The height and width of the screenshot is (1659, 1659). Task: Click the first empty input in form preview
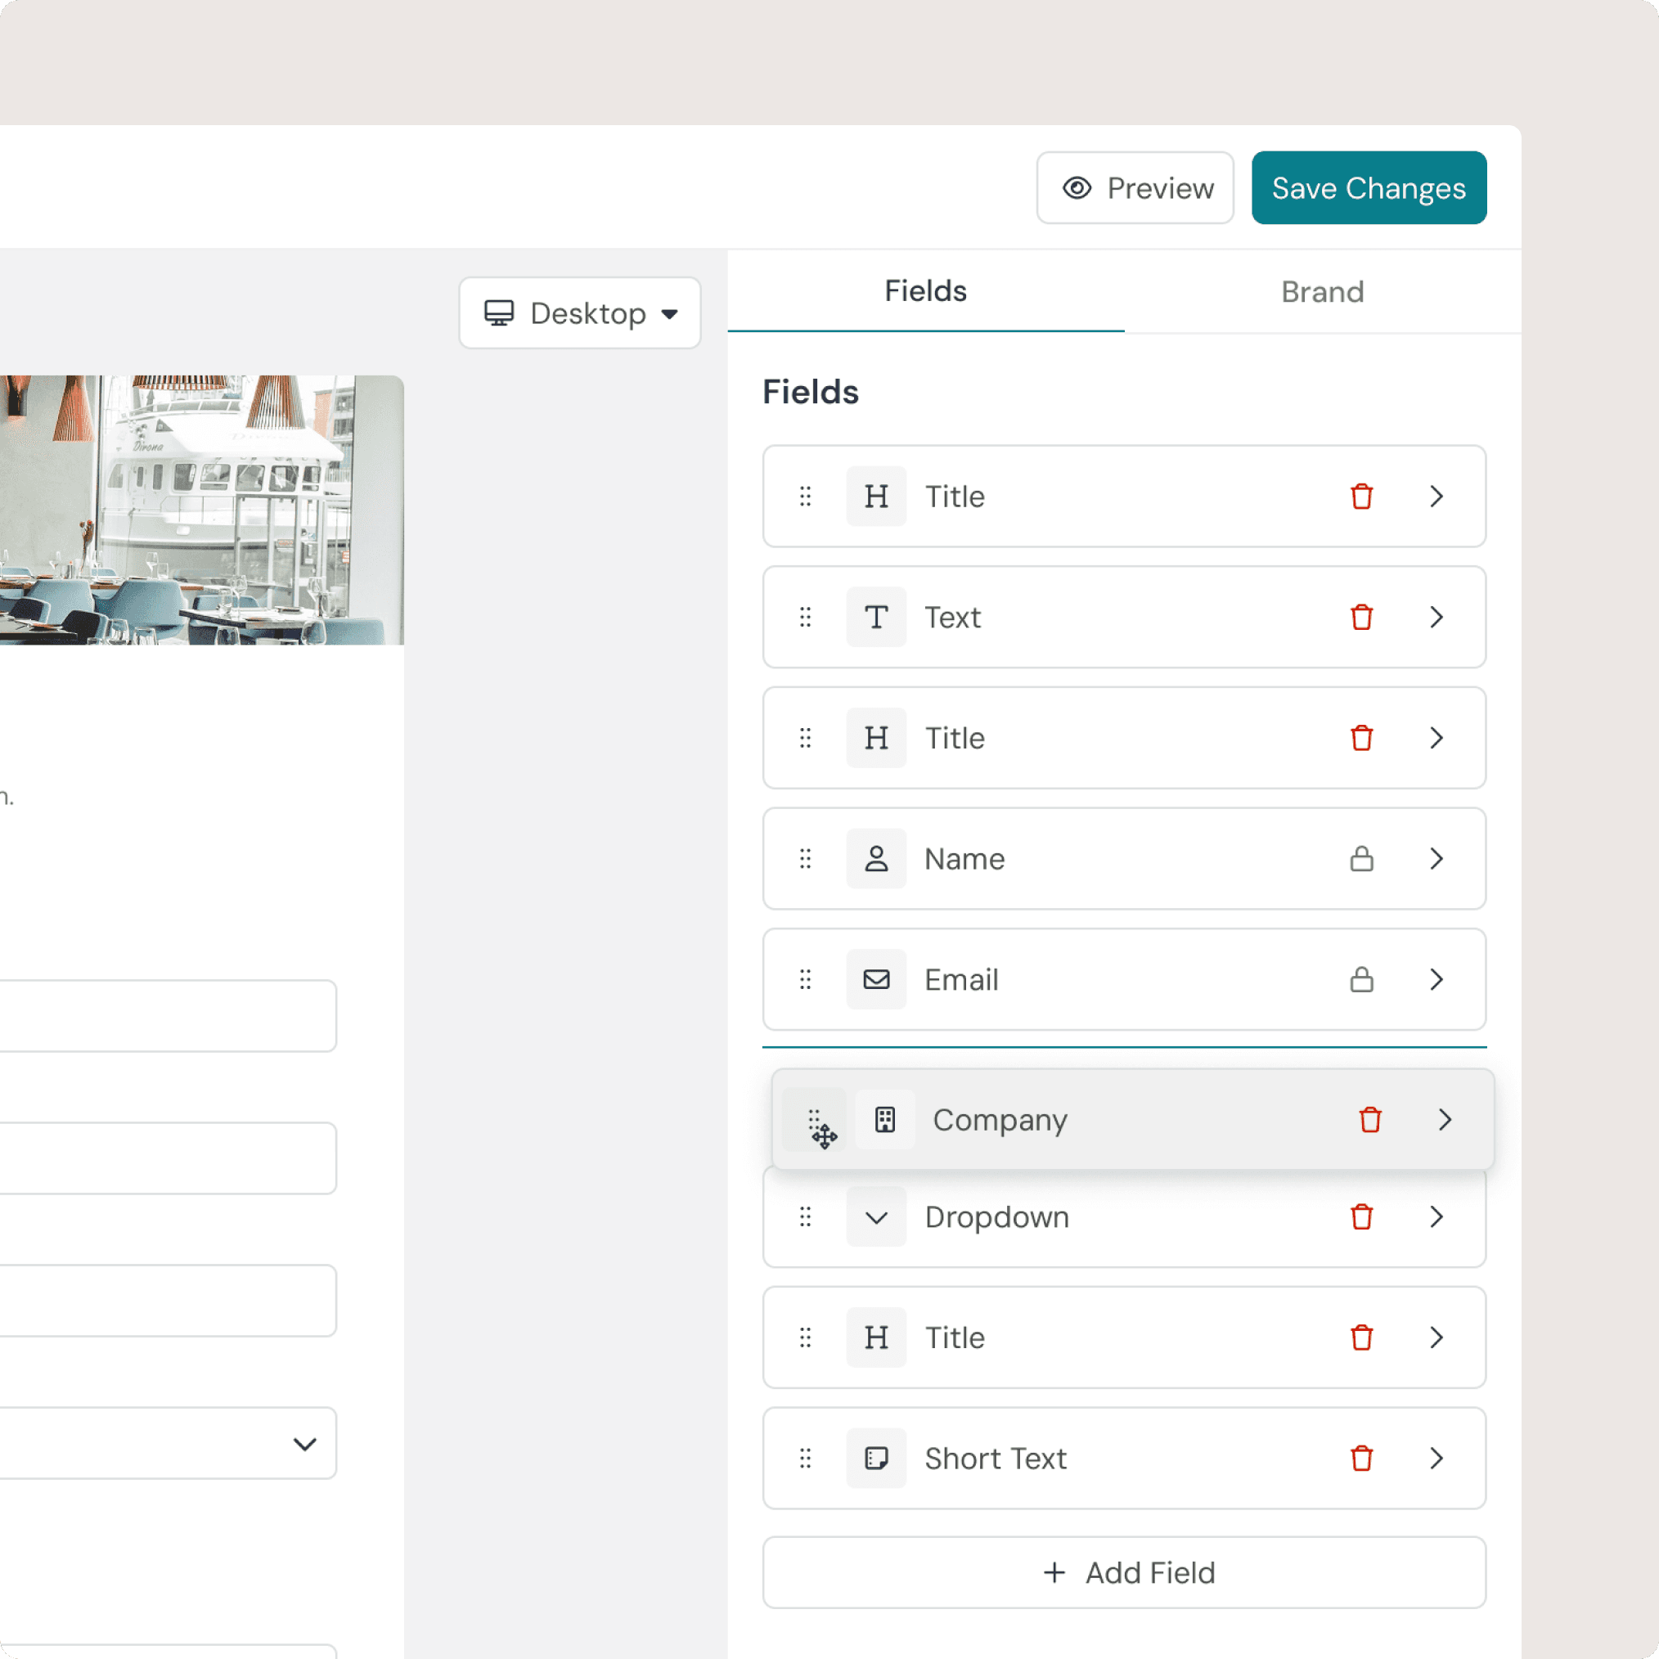pos(168,1016)
